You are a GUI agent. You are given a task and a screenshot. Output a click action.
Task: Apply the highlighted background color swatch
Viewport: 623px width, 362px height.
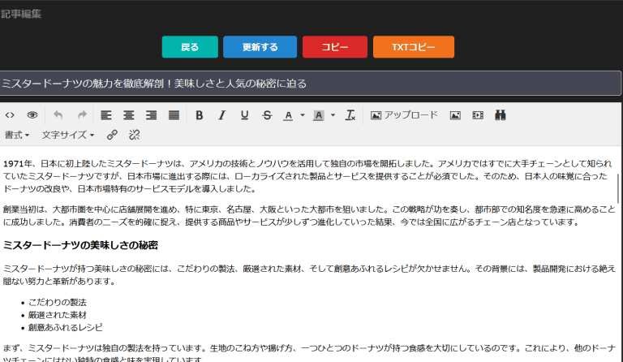(319, 115)
